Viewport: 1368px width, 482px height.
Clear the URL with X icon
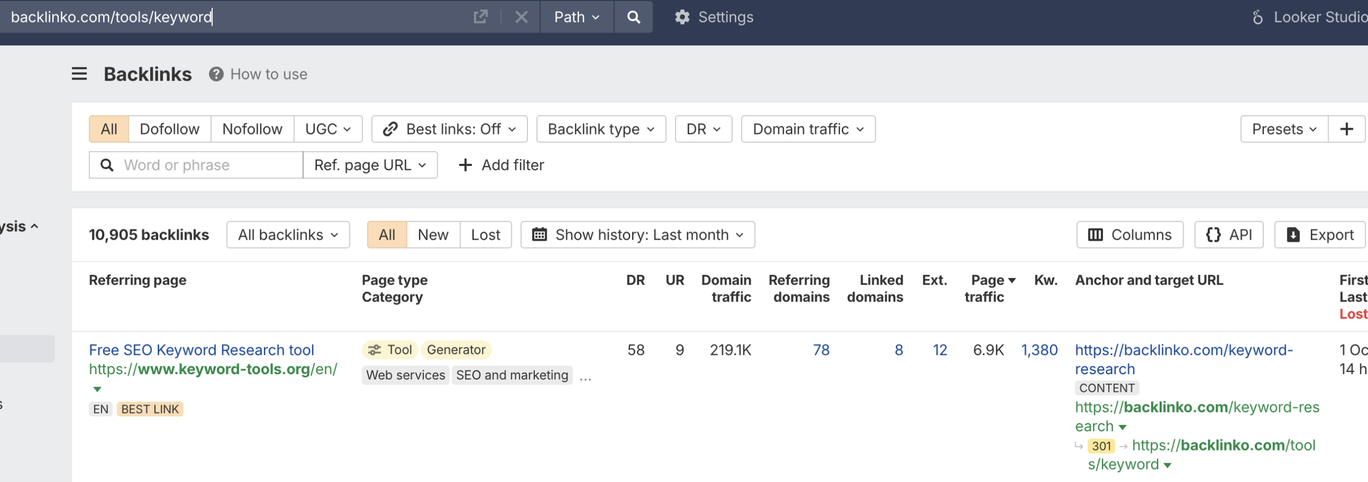point(521,17)
